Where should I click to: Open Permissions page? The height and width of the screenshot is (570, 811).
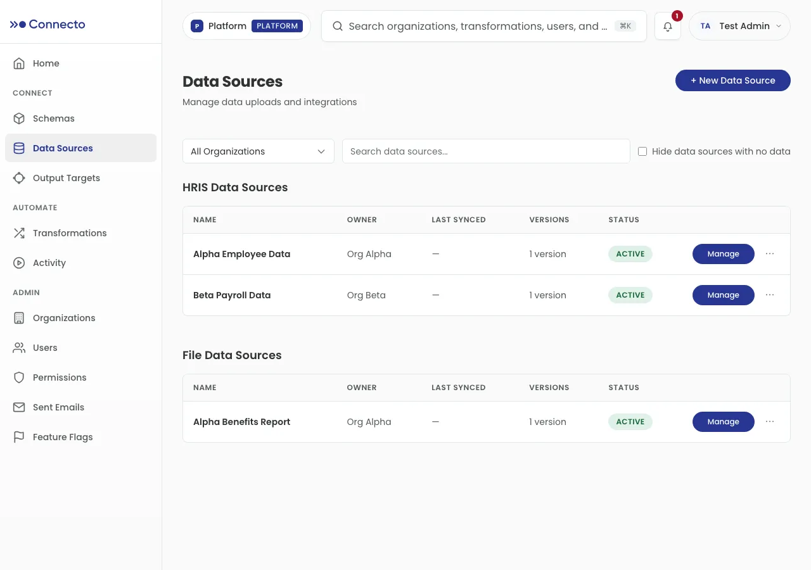point(80,377)
